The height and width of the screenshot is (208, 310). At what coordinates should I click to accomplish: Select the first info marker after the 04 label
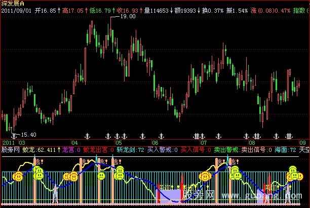coord(87,136)
